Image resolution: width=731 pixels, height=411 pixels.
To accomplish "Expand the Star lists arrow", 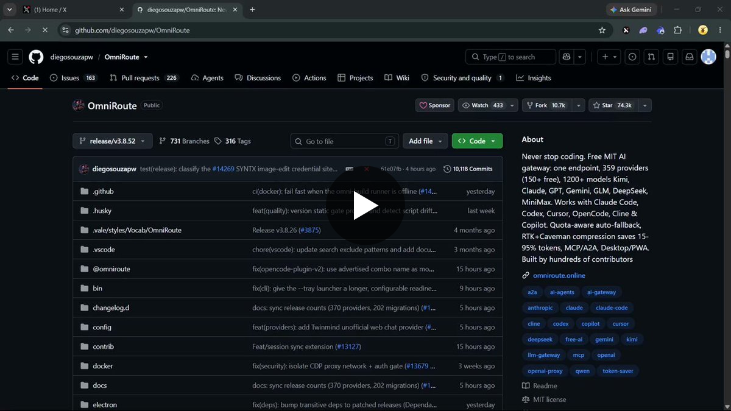I will [x=644, y=105].
